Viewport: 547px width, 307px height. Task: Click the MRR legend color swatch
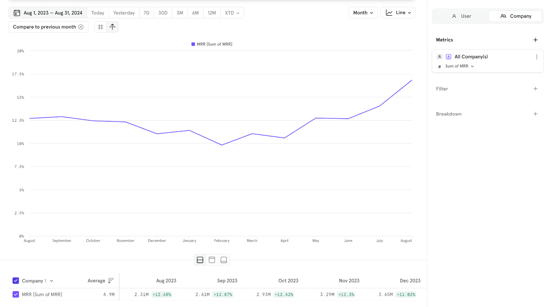(x=193, y=44)
